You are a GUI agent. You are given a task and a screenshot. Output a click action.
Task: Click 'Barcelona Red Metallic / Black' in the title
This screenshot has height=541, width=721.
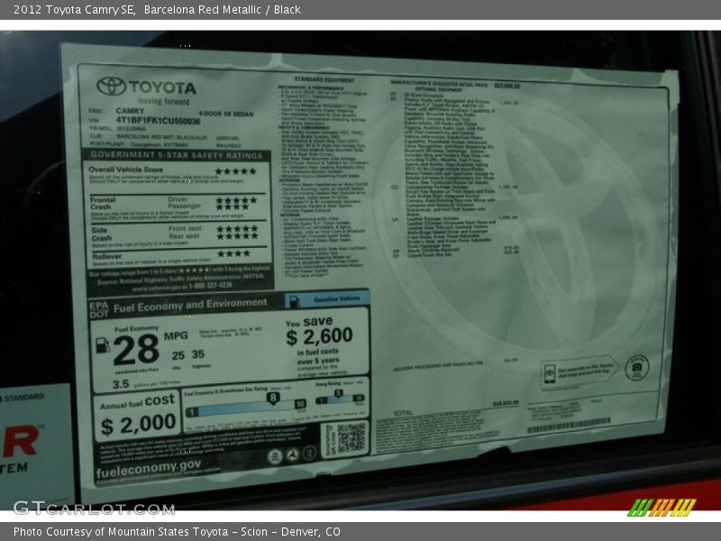tap(223, 10)
